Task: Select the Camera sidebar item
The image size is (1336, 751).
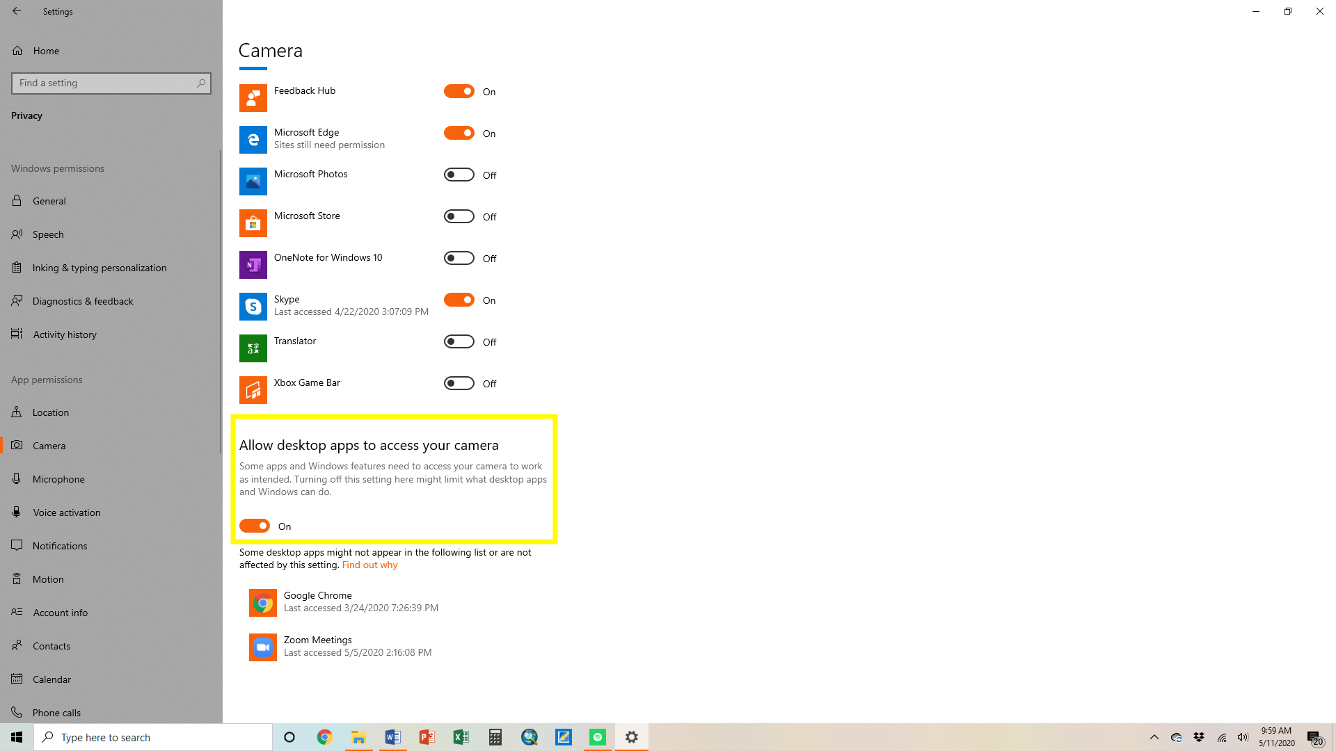Action: 111,446
